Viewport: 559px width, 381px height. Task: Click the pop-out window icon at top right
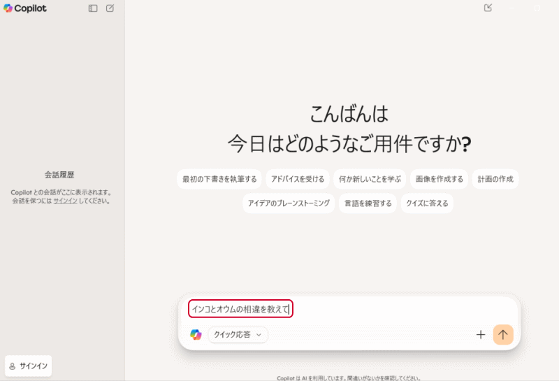[x=488, y=8]
